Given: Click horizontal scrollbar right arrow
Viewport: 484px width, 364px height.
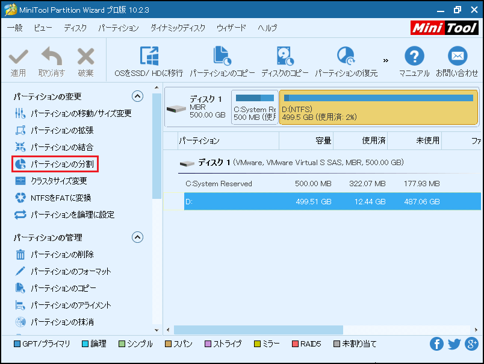Looking at the screenshot, I should point(476,330).
